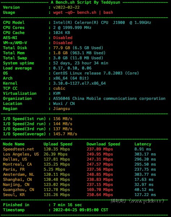171x217 pixels.
Task: Select the version string v2022-02-22
Action: (x=66, y=7)
